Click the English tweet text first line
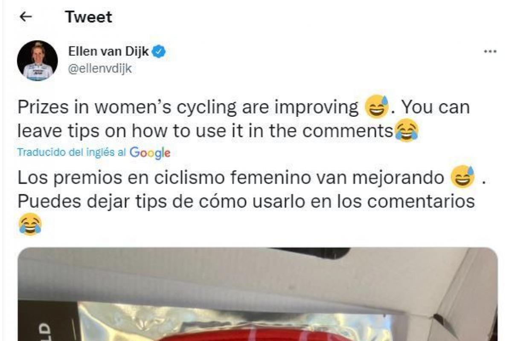This screenshot has height=341, width=512. [243, 107]
